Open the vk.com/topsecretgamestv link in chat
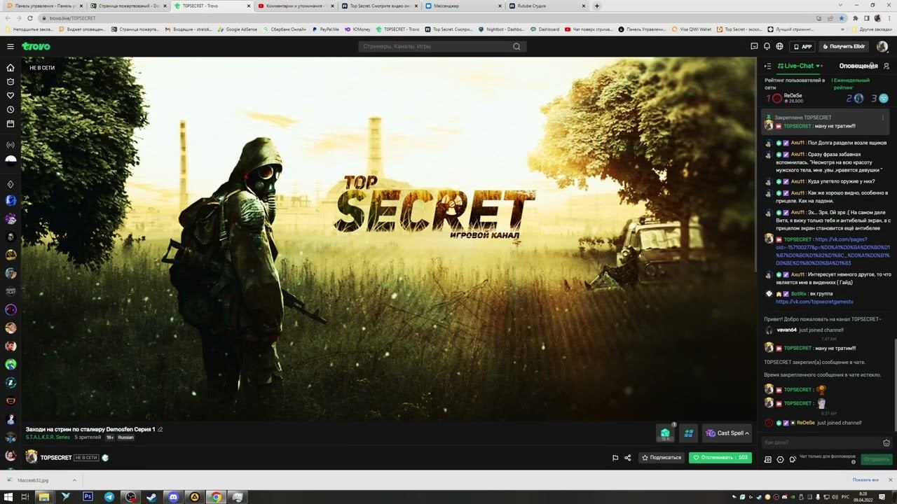The image size is (897, 504). coord(814,302)
